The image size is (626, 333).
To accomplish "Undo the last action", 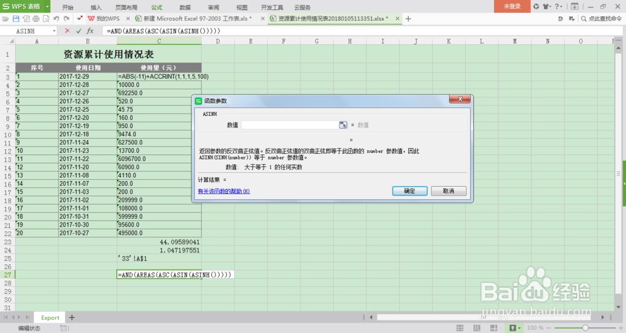I will [56, 19].
